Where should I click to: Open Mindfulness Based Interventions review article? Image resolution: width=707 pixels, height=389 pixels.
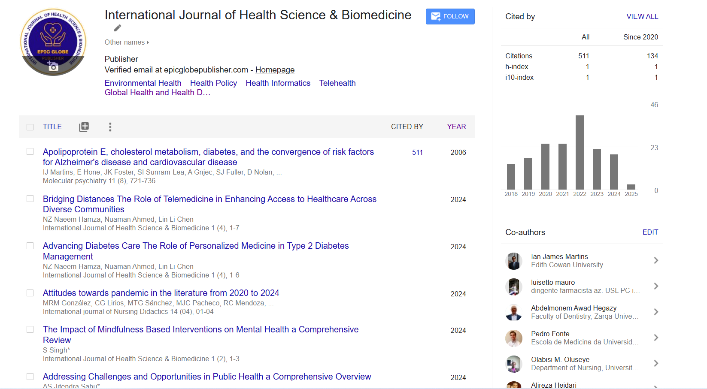[x=200, y=335]
